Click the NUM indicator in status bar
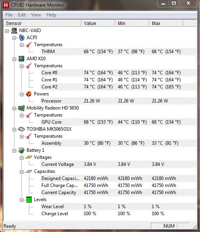 tap(169, 226)
